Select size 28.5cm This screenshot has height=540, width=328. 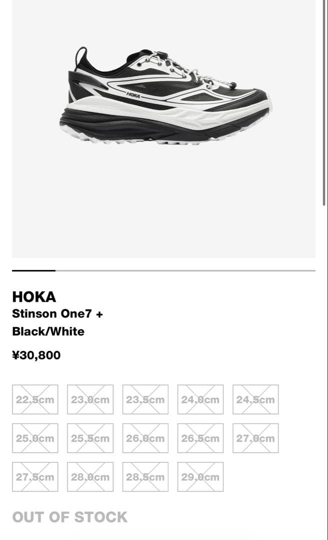click(x=144, y=477)
